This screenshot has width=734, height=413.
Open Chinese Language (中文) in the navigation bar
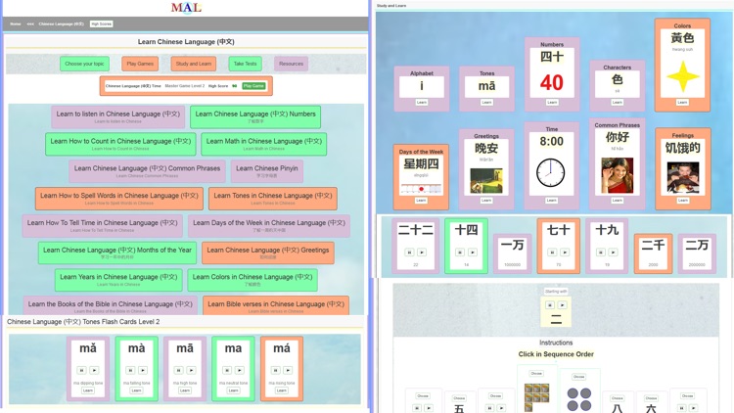click(62, 23)
